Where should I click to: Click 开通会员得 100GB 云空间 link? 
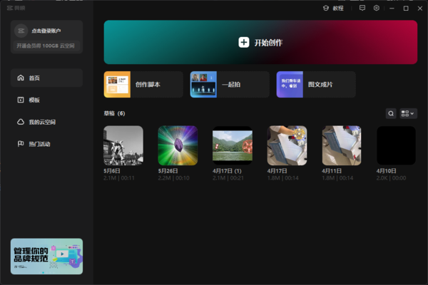tap(46, 46)
